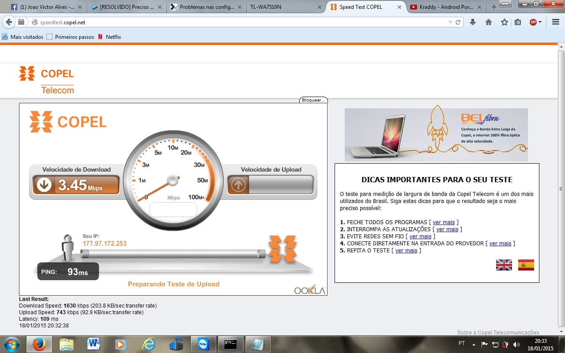Open the Adblock Plus ABP icon

tap(533, 22)
